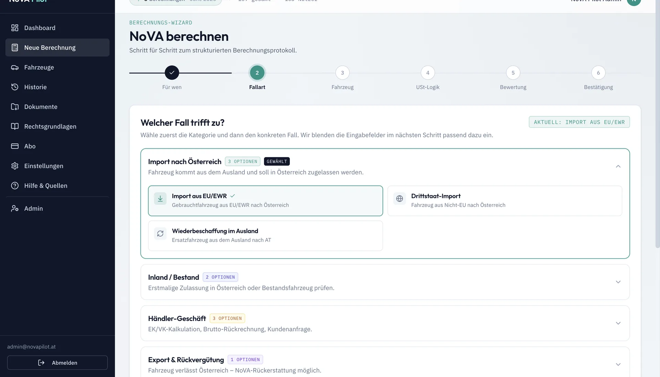Click the car icon next to Fahrzeuge

[15, 68]
